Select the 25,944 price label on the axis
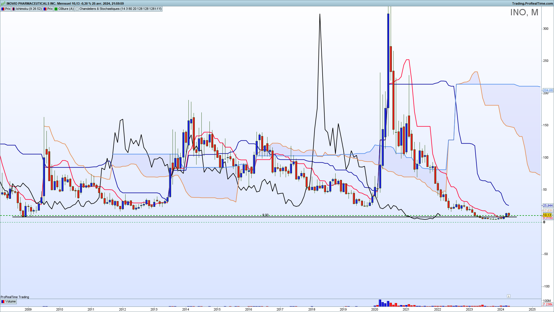Viewport: 554px width, 312px height. click(x=548, y=206)
